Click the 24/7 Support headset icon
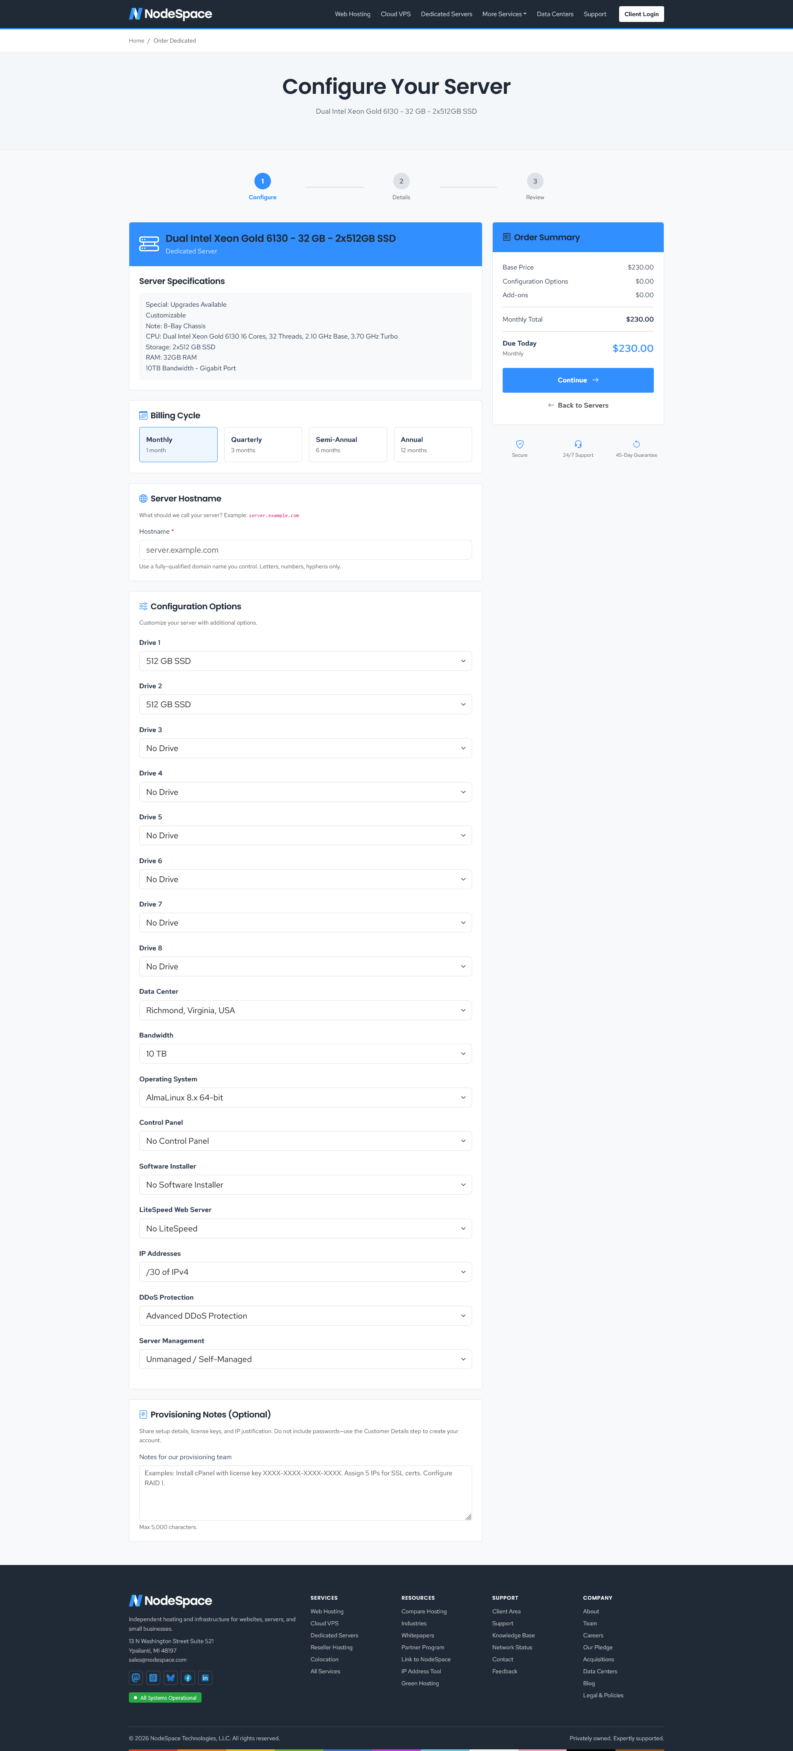Viewport: 793px width, 1751px height. [x=578, y=444]
